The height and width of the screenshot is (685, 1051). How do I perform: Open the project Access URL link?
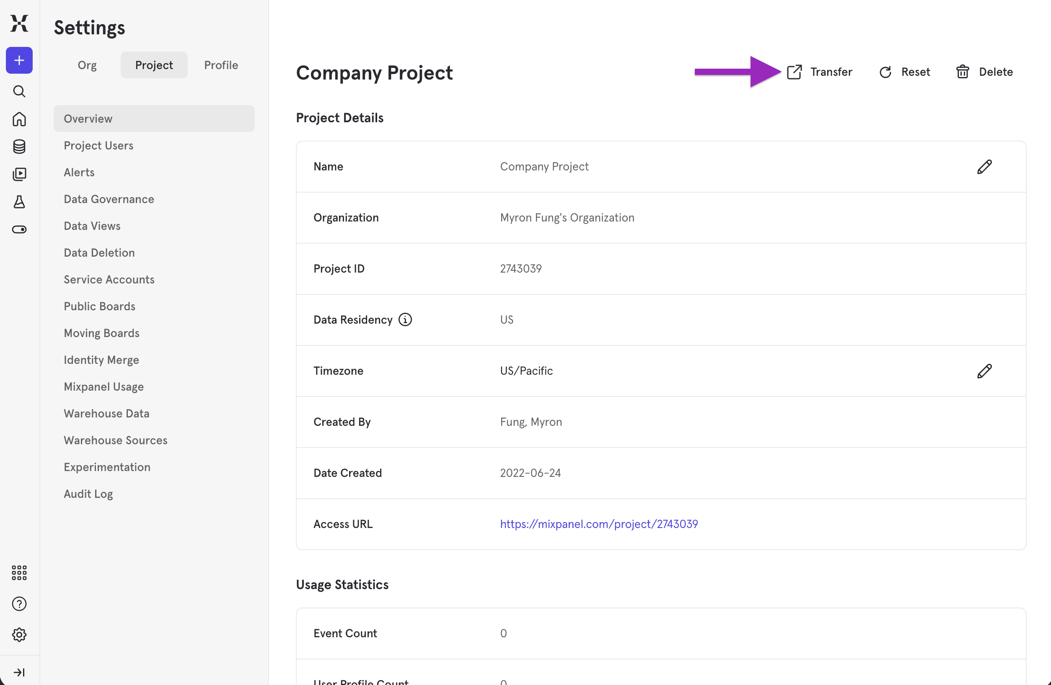click(599, 523)
